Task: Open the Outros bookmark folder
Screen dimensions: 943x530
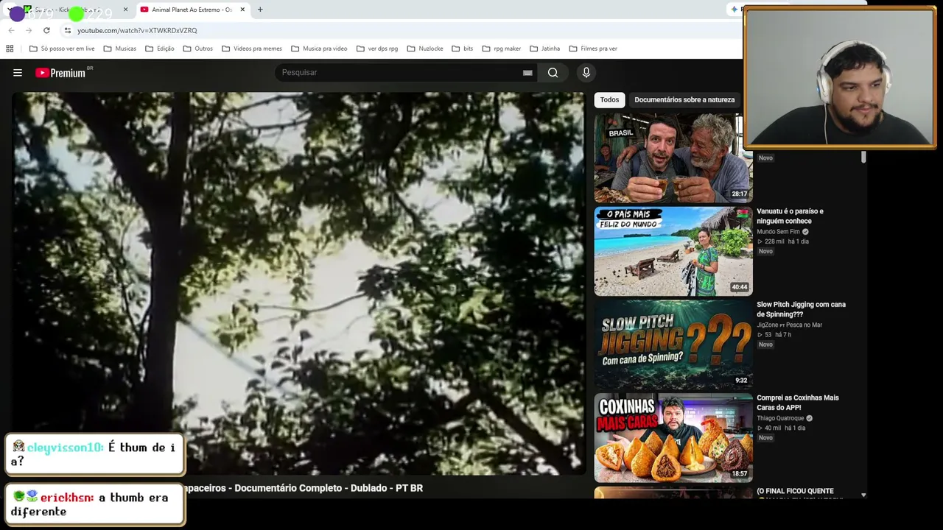Action: (197, 49)
